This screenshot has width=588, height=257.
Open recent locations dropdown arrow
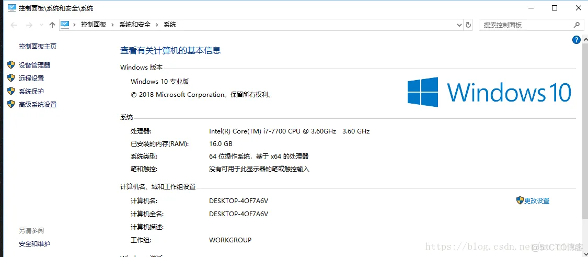pyautogui.click(x=41, y=25)
